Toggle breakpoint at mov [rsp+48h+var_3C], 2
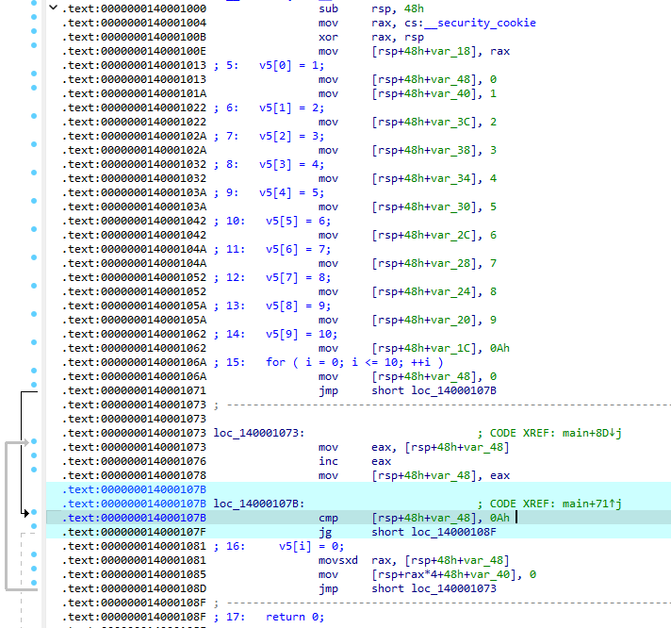 click(34, 122)
